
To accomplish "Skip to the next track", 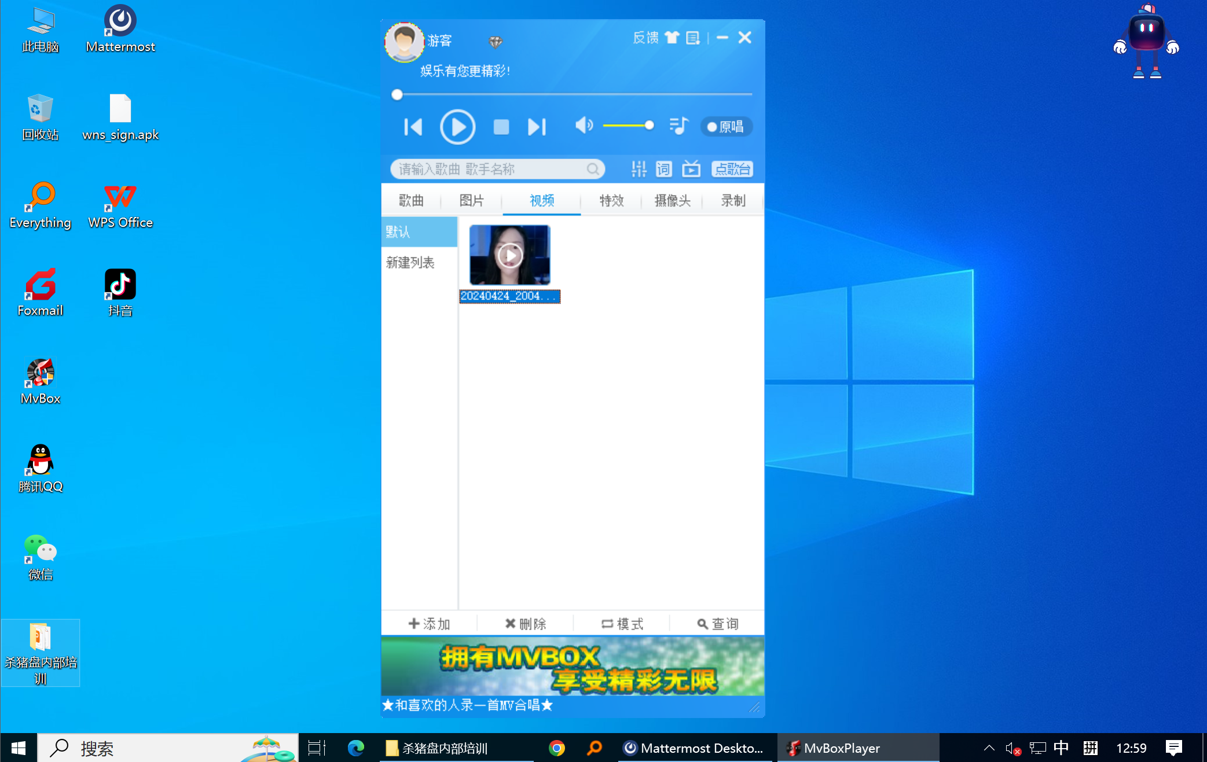I will [x=537, y=127].
